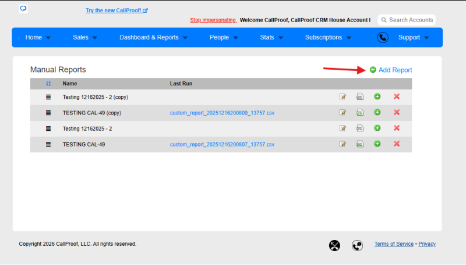Open custom_report_20251216200807_13757.csv file link
The height and width of the screenshot is (265, 466).
222,144
